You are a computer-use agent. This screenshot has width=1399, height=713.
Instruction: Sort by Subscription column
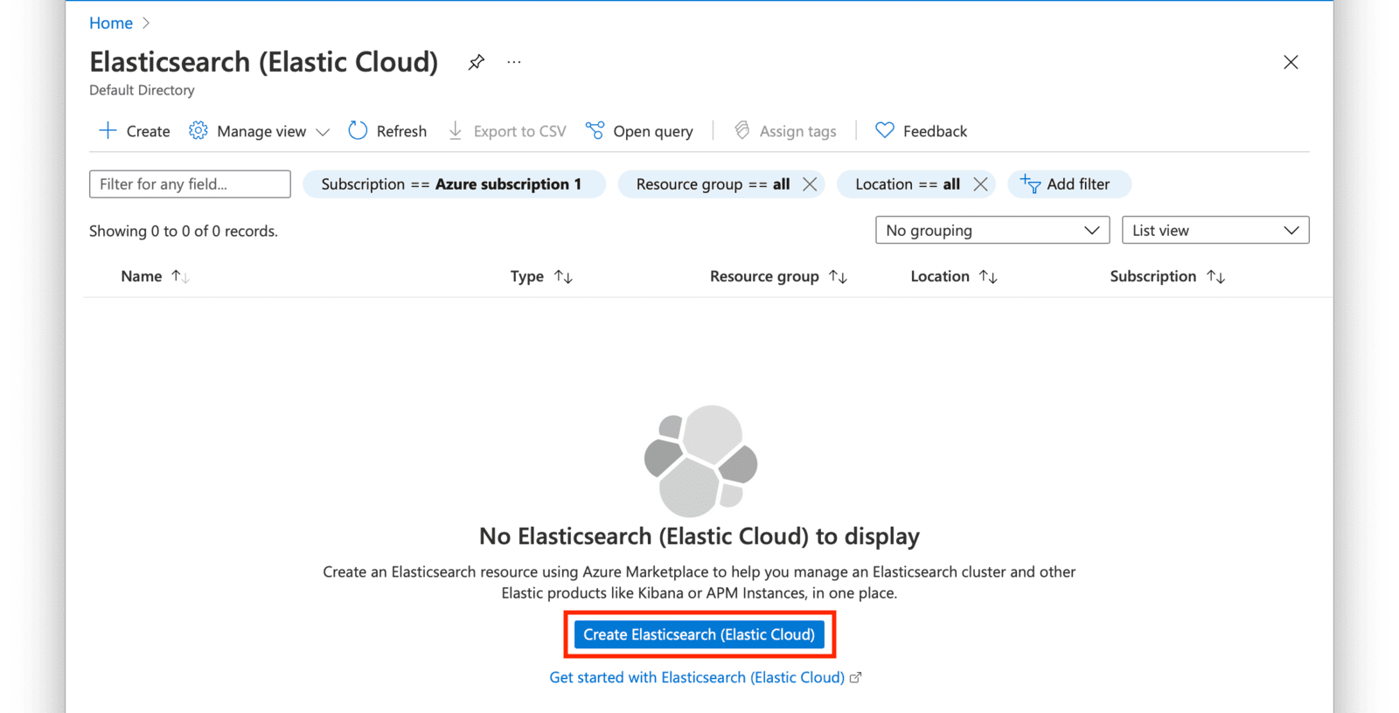point(1167,276)
